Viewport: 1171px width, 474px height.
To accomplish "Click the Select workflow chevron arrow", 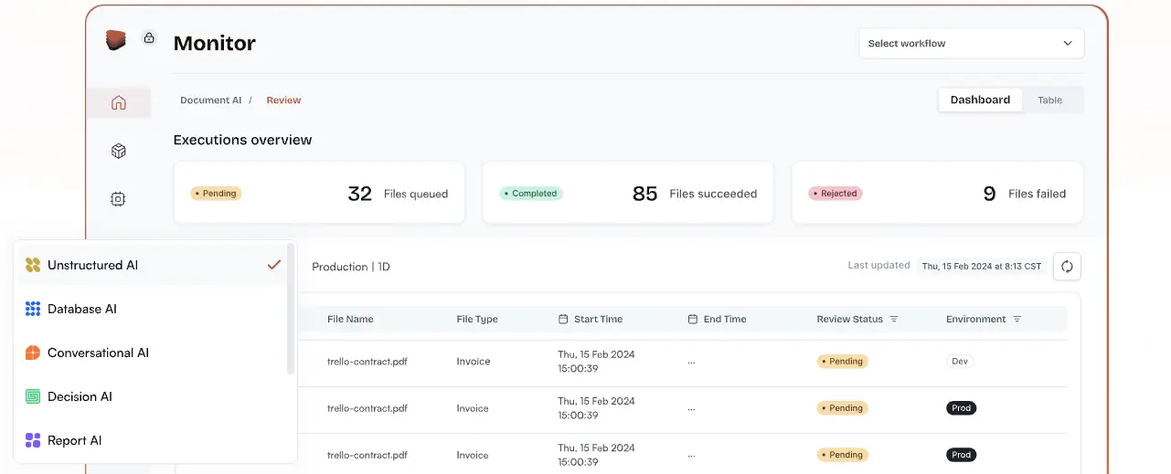I will 1067,43.
